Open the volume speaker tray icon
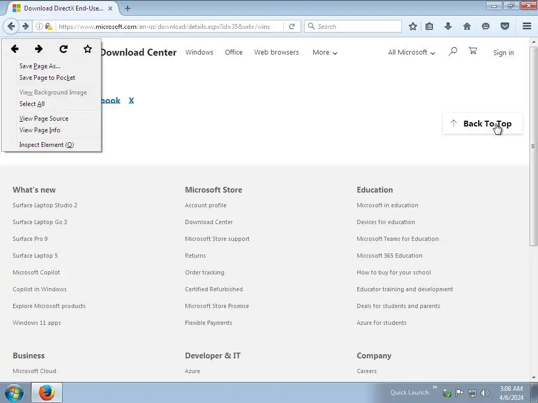 click(484, 393)
